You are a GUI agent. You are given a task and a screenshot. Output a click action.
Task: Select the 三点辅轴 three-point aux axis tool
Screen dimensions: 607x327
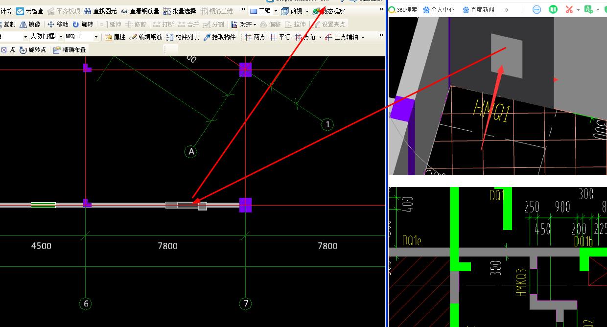coord(342,37)
